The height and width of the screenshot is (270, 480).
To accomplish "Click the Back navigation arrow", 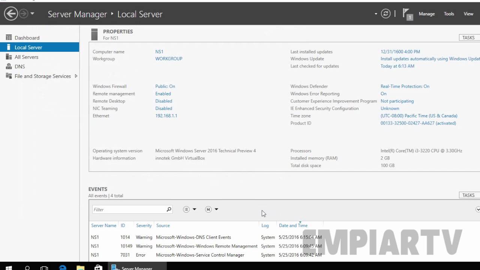I will coord(11,14).
